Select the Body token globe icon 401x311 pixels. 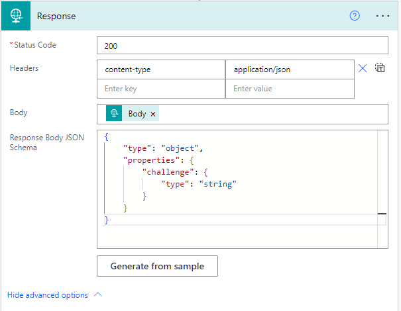[114, 113]
